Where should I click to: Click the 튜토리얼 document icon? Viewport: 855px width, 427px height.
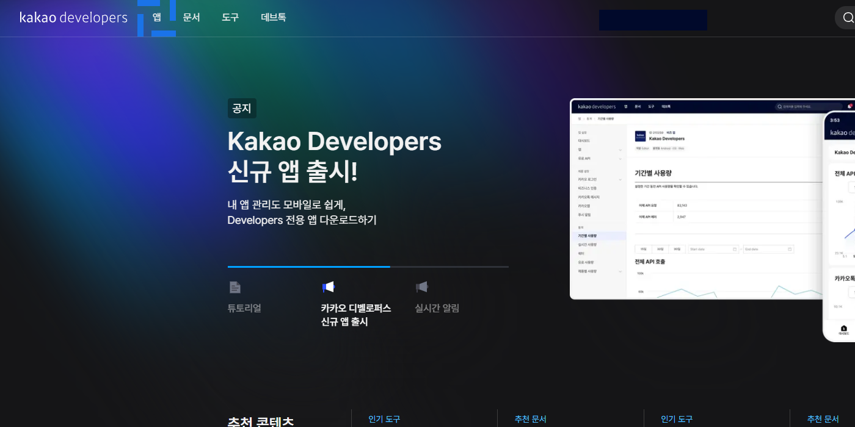click(235, 287)
